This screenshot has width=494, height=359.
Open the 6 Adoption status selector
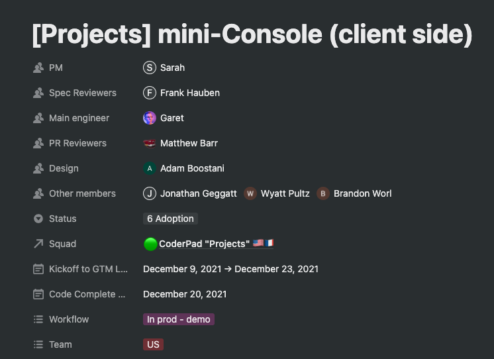coord(170,219)
